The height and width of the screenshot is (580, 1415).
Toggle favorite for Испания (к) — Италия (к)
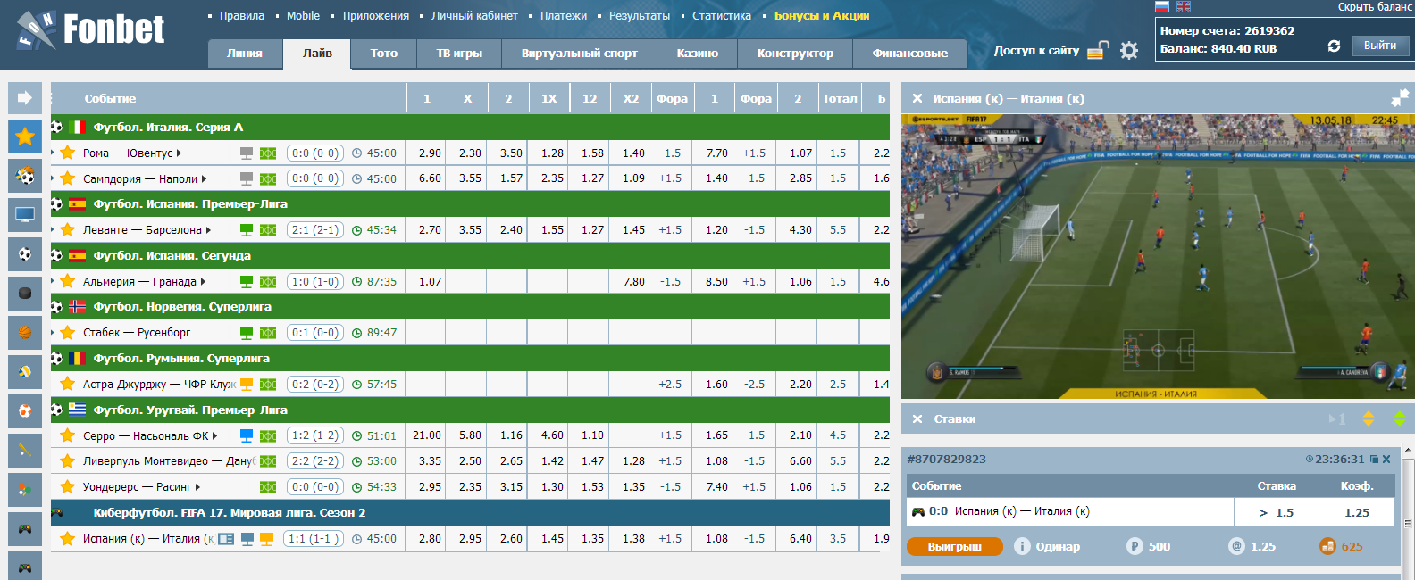67,538
